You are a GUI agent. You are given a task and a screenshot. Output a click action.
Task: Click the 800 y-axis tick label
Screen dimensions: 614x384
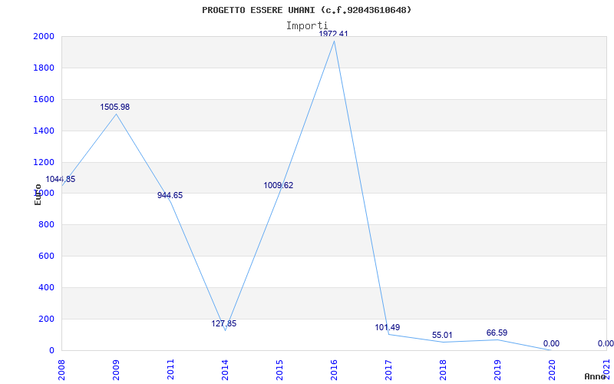pos(46,225)
